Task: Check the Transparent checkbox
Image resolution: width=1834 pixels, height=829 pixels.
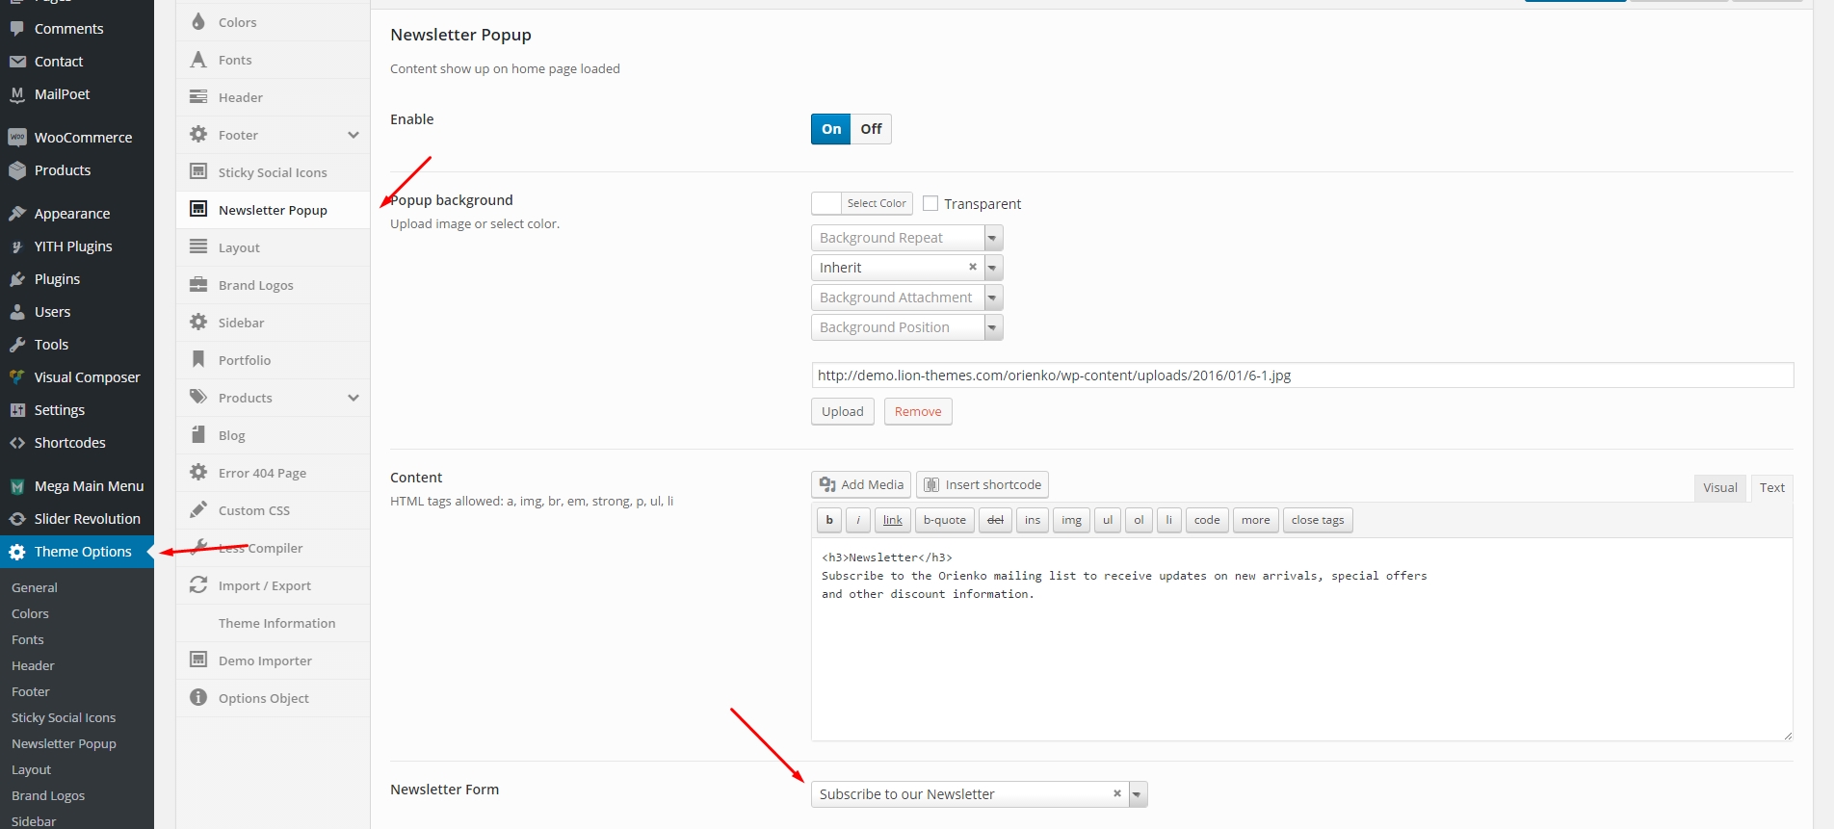Action: pyautogui.click(x=930, y=204)
